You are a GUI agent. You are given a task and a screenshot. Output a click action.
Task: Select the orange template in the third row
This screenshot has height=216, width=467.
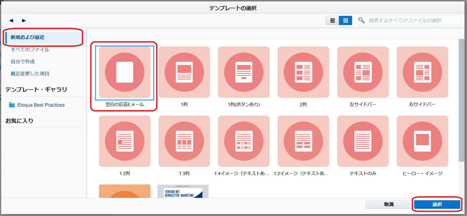click(x=125, y=191)
